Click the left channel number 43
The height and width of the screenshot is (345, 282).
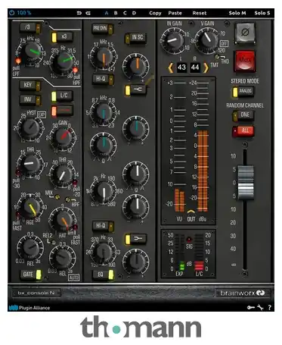tap(181, 67)
